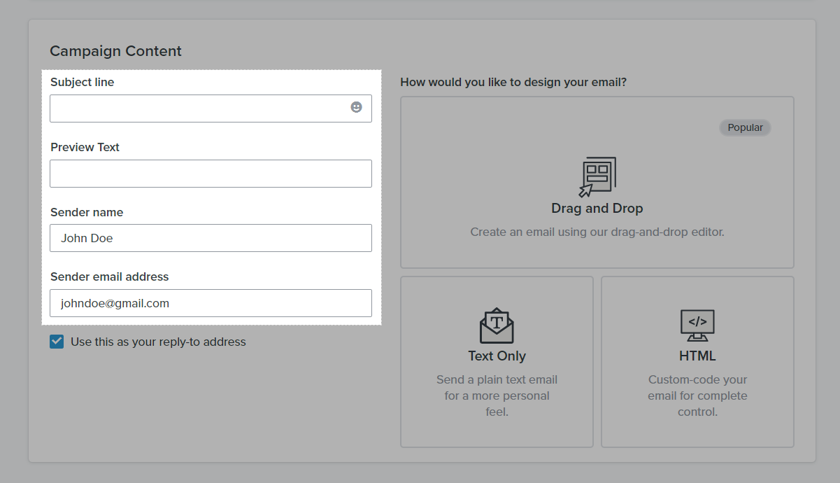Click the Drag and Drop editor icon

tap(597, 177)
